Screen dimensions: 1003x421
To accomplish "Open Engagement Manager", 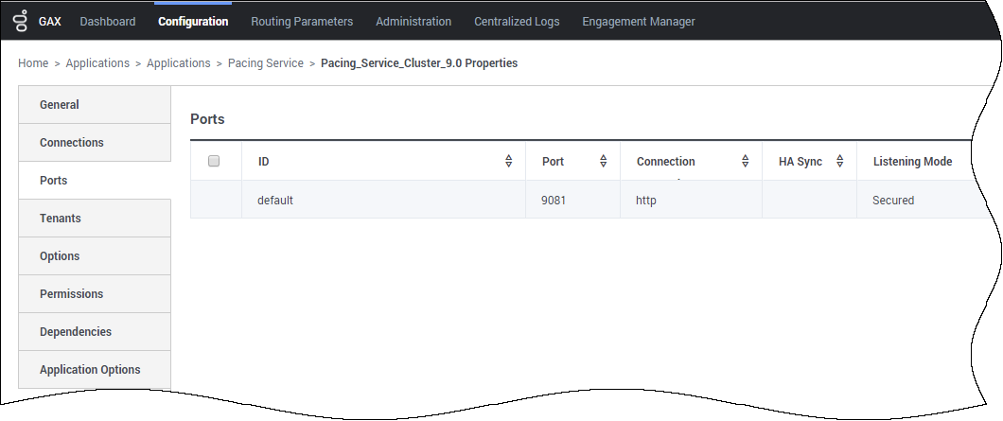I will (639, 21).
